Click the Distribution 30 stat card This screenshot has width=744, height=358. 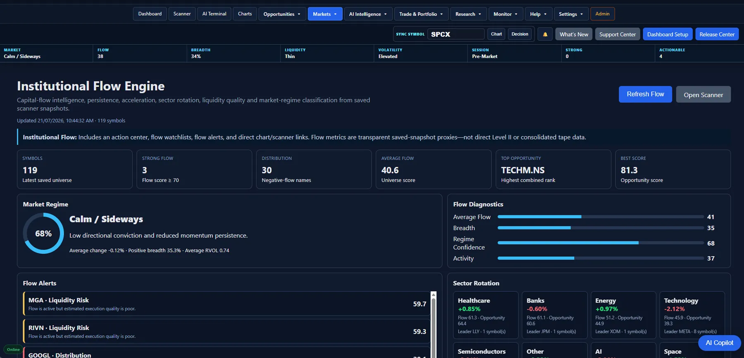pyautogui.click(x=314, y=169)
